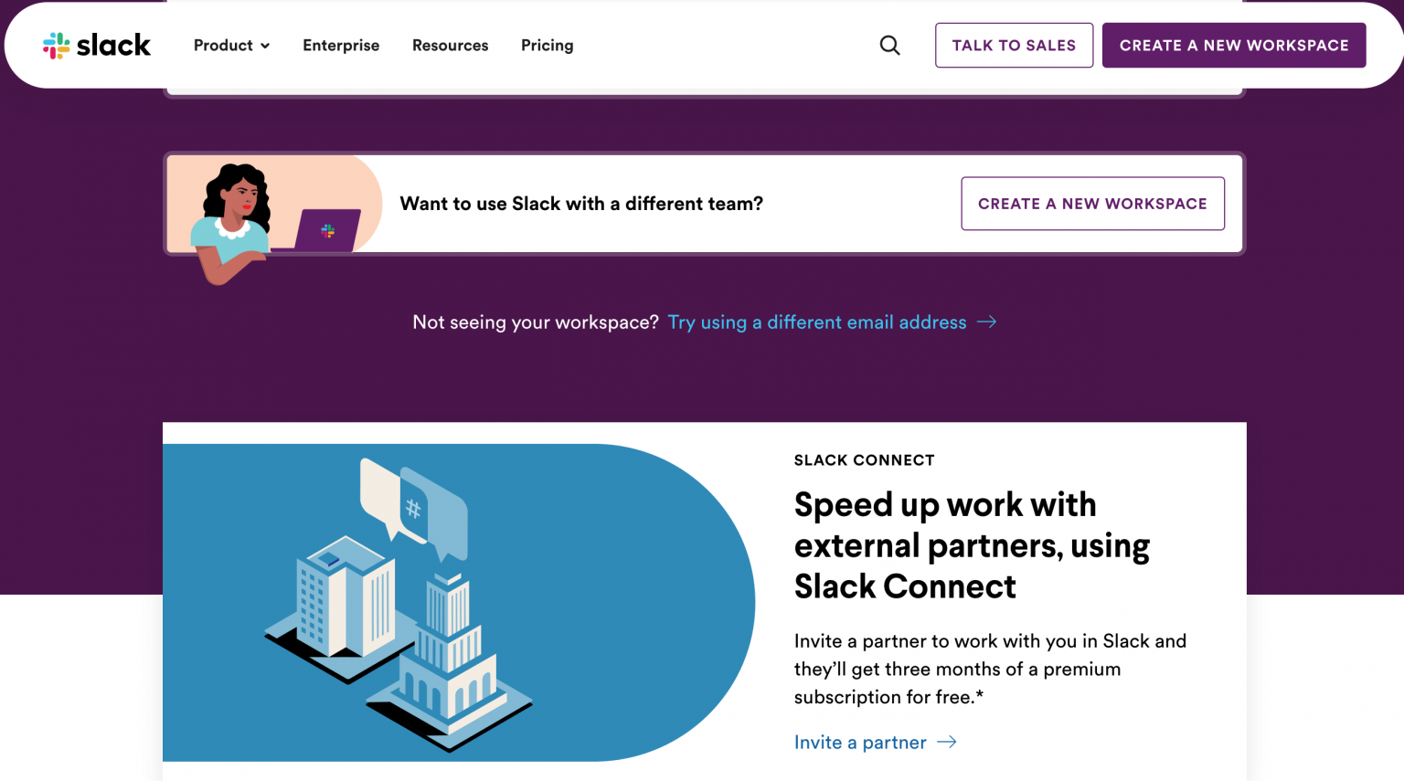Click the Talk to Sales button
This screenshot has width=1404, height=781.
[x=1013, y=45]
